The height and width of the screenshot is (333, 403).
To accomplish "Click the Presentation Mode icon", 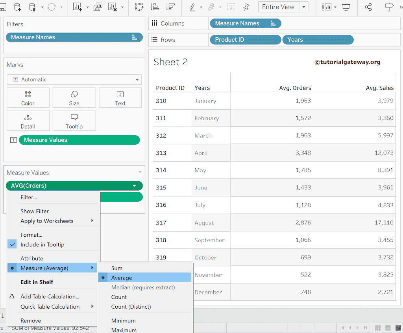I will 346,7.
